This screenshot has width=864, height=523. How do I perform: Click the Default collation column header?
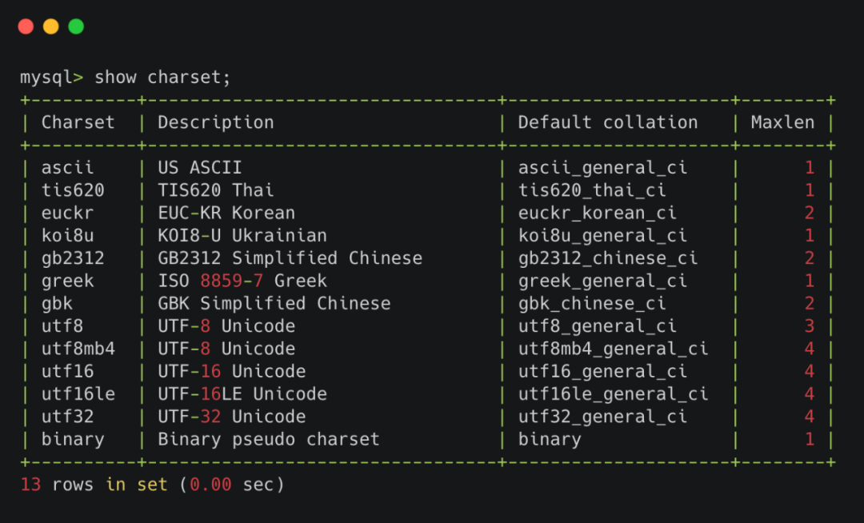tap(607, 122)
